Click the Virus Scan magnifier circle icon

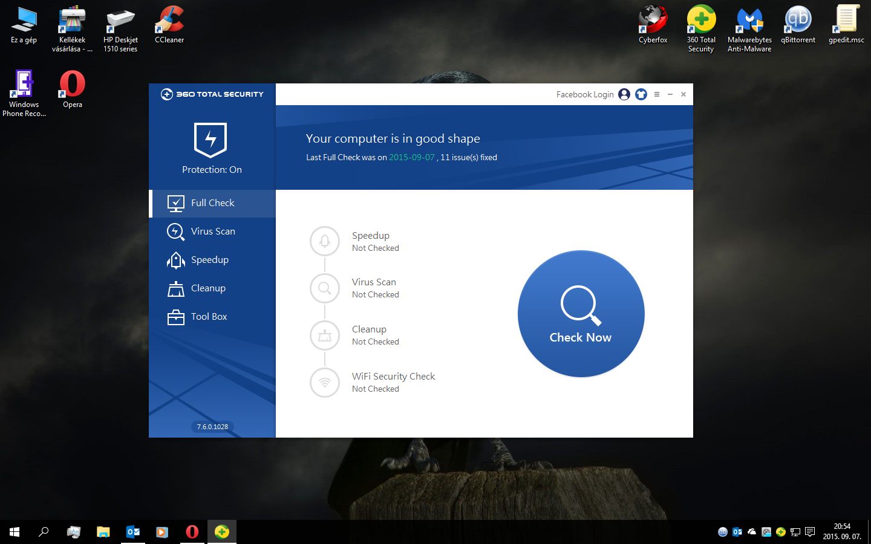(x=325, y=288)
